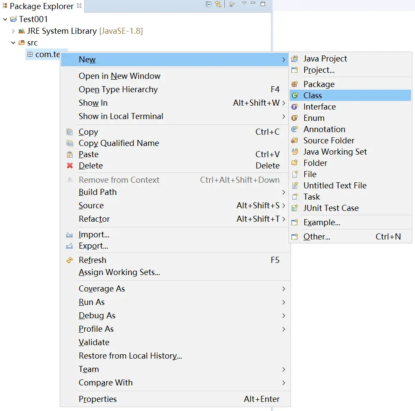Click the src source folder icon
415x411 pixels.
(22, 42)
